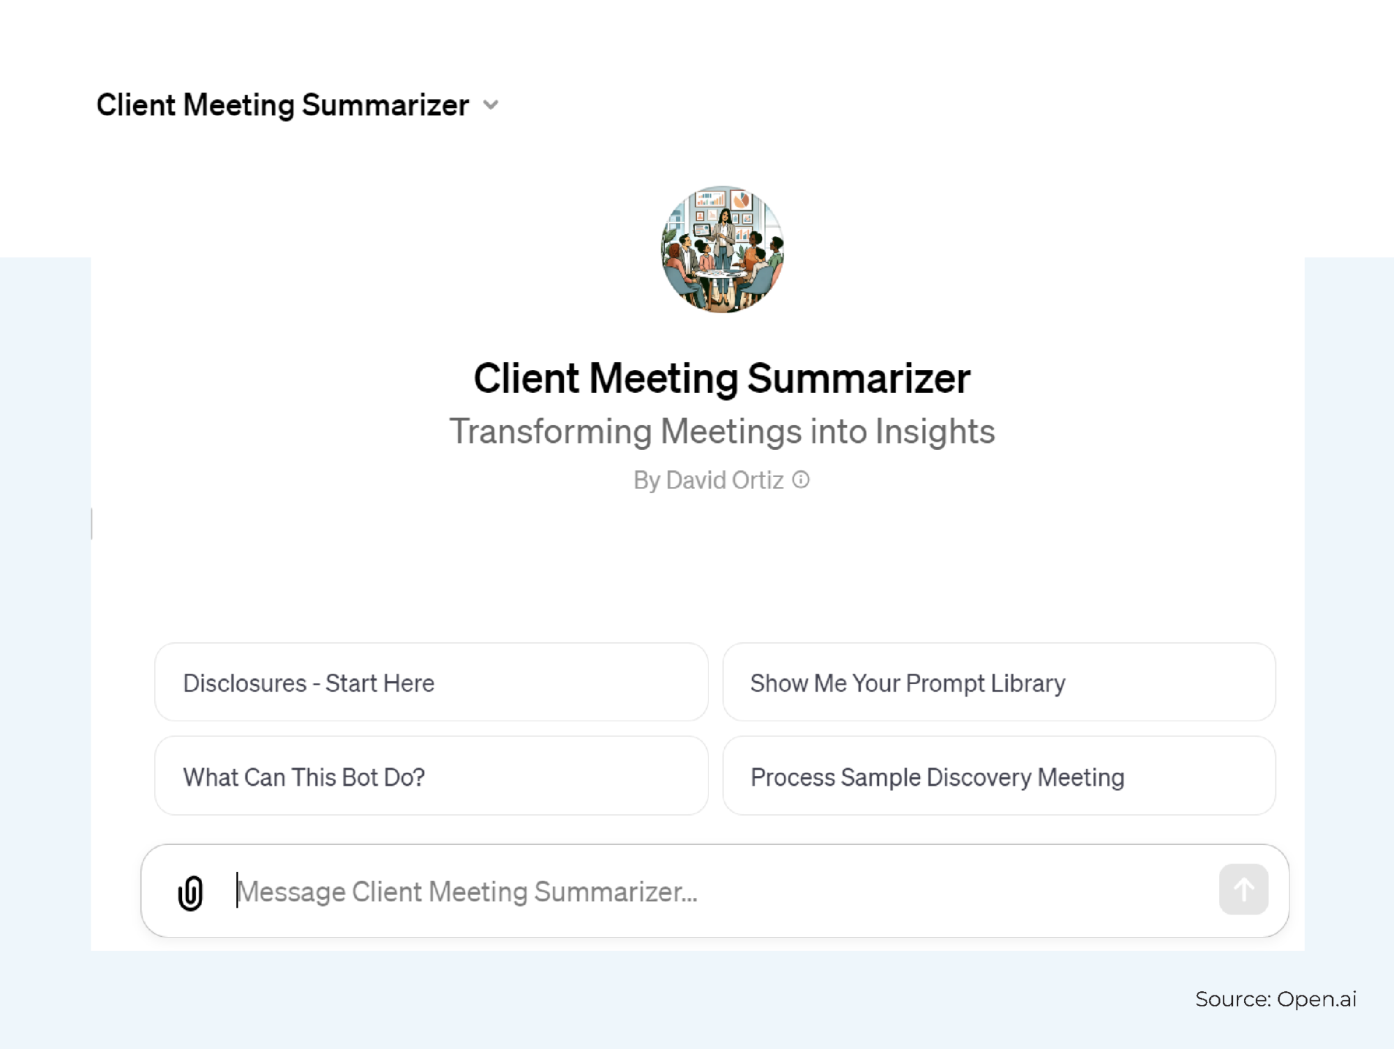Select the Show Me Your Prompt Library prompt
This screenshot has height=1049, width=1394.
(x=1000, y=683)
